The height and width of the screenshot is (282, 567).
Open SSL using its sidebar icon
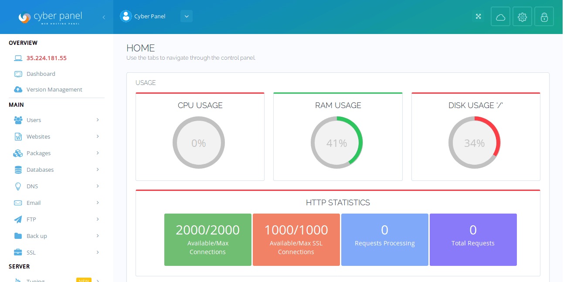coord(18,252)
